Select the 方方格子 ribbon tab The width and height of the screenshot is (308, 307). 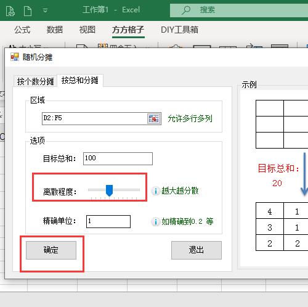pos(128,30)
